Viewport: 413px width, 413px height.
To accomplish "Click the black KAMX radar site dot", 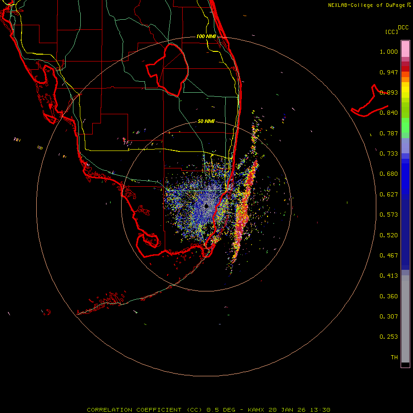I will point(206,206).
